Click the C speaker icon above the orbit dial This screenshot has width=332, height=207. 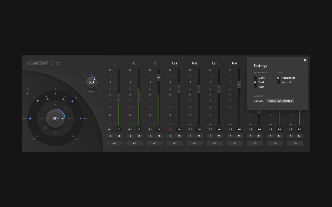tap(55, 94)
